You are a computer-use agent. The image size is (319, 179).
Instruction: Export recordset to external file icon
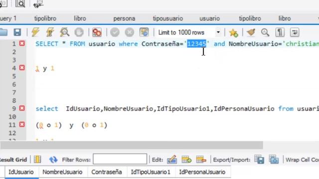259,160
